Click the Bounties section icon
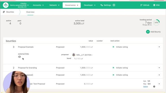The width and height of the screenshot is (166, 93). coord(4,12)
